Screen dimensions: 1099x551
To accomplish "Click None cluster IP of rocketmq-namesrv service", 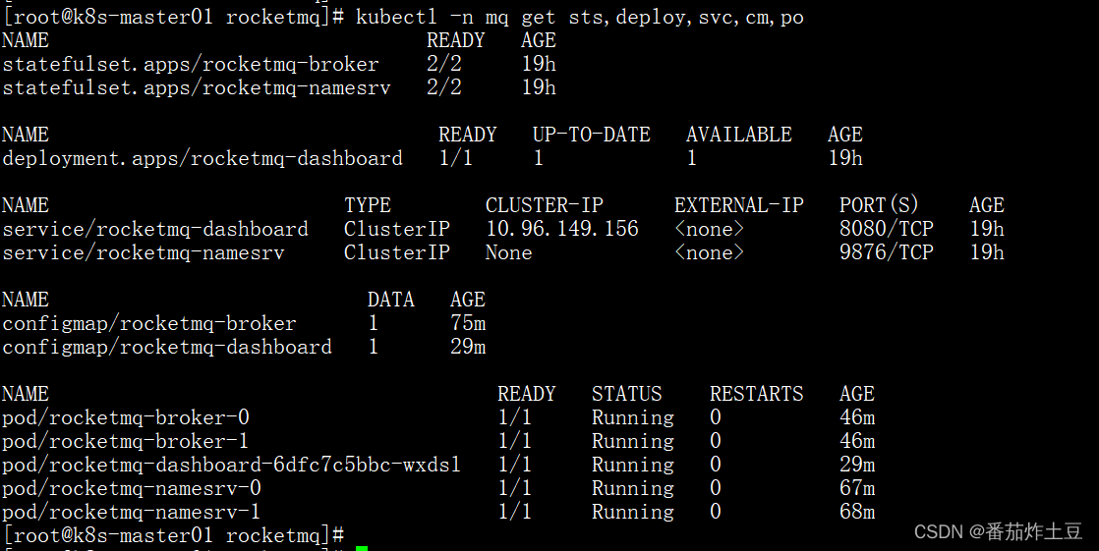I will pos(509,252).
